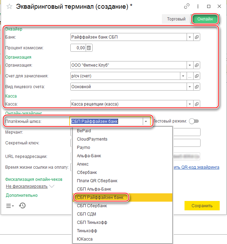Choose CloudPayments from the gateway list
The width and height of the screenshot is (227, 244).
click(x=123, y=139)
